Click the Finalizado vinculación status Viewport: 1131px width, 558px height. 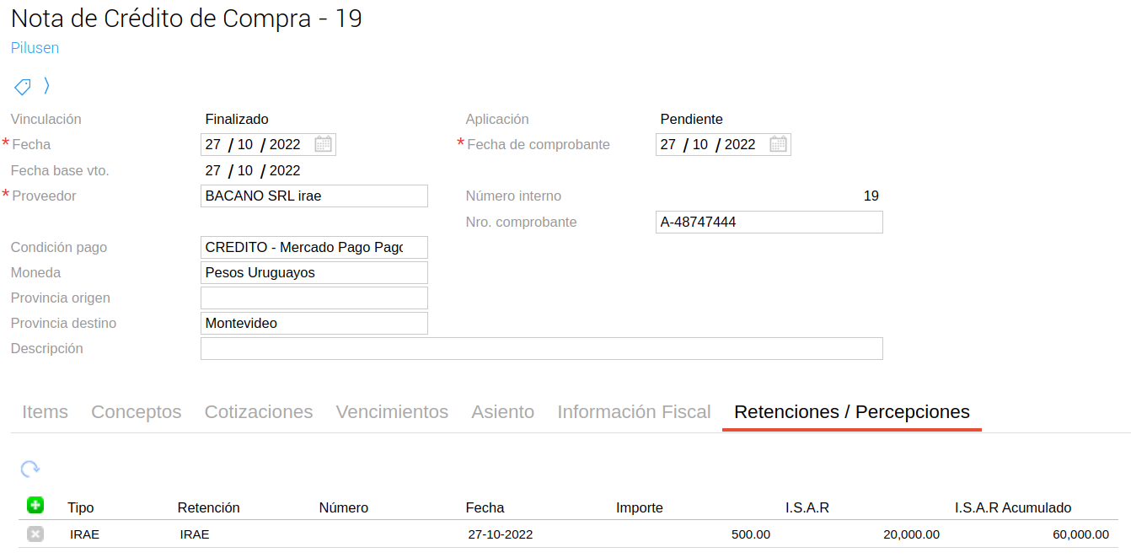[237, 120]
